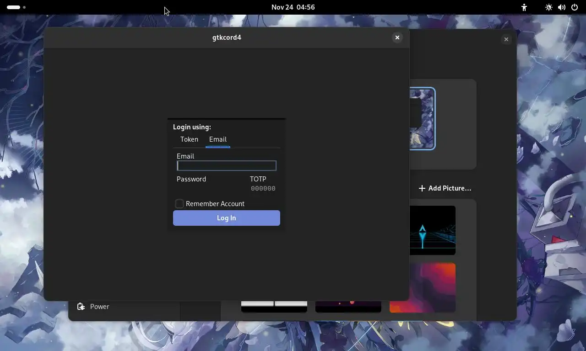Open the accessibility menu icon
Image resolution: width=586 pixels, height=351 pixels.
click(524, 7)
